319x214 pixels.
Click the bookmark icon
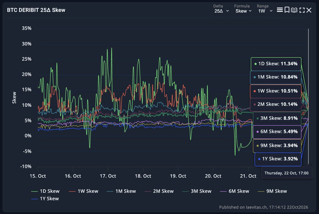click(x=287, y=10)
